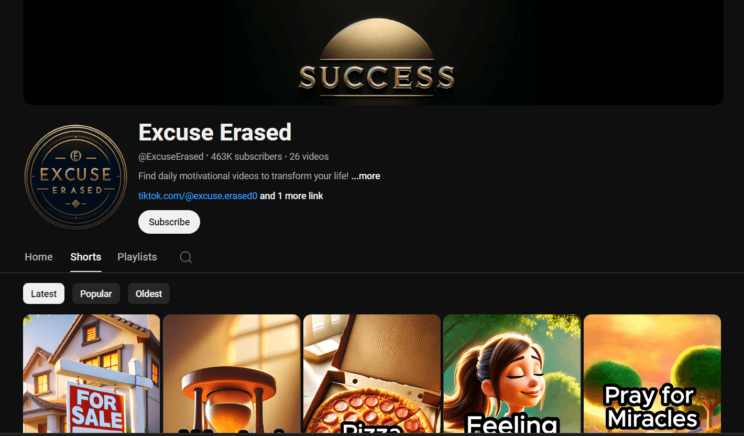Switch to the Home tab
744x436 pixels.
(39, 257)
